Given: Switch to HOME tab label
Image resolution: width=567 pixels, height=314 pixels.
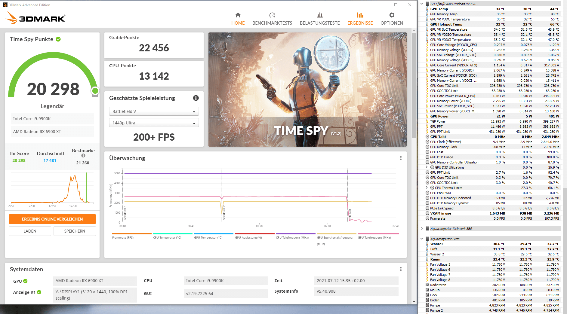Looking at the screenshot, I should click(x=238, y=23).
